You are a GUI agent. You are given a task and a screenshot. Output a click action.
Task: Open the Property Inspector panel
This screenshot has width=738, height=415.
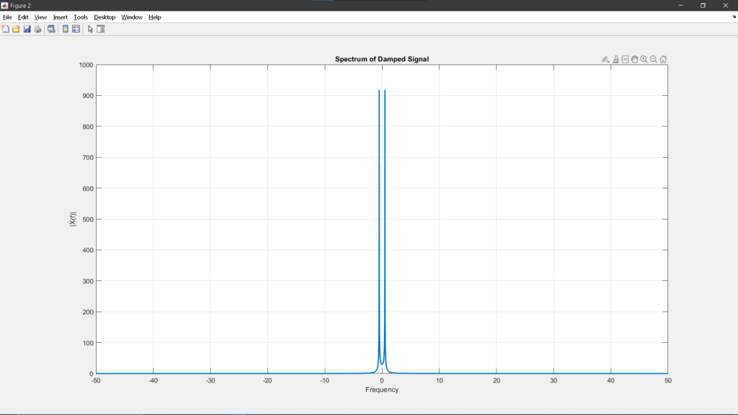click(101, 29)
